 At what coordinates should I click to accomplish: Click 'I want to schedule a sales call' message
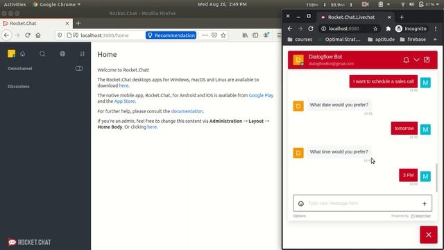(384, 81)
